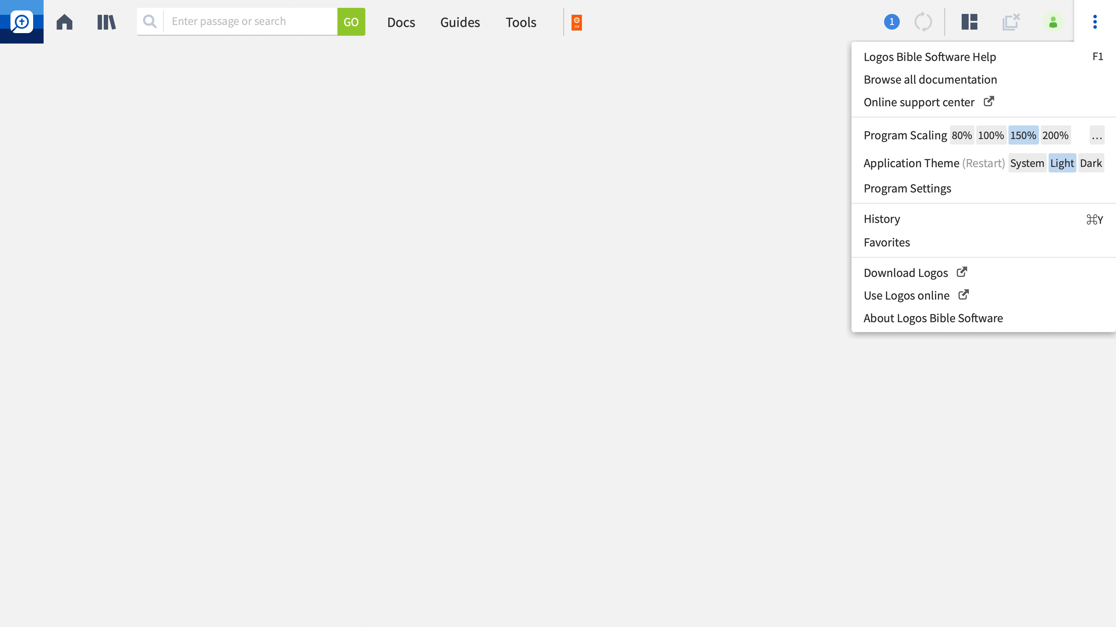Screen dimensions: 1116x627
Task: Open the green user account avatar
Action: pos(1053,22)
